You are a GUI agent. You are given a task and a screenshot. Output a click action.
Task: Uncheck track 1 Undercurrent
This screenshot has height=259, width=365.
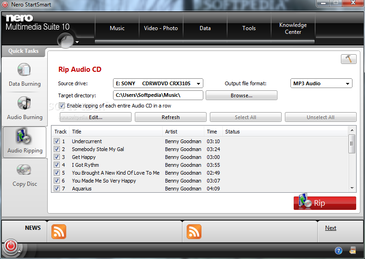[57, 141]
